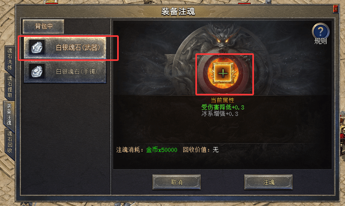Click the silver weapon soul stone icon
Viewport: 345px width, 206px height.
(x=37, y=47)
